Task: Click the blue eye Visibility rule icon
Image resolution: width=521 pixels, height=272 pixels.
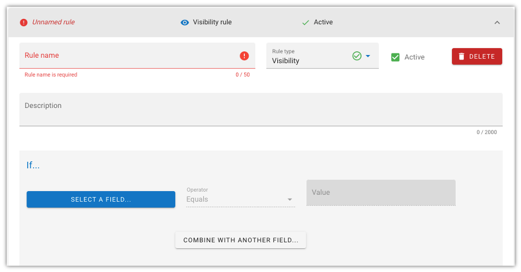Action: pos(185,23)
